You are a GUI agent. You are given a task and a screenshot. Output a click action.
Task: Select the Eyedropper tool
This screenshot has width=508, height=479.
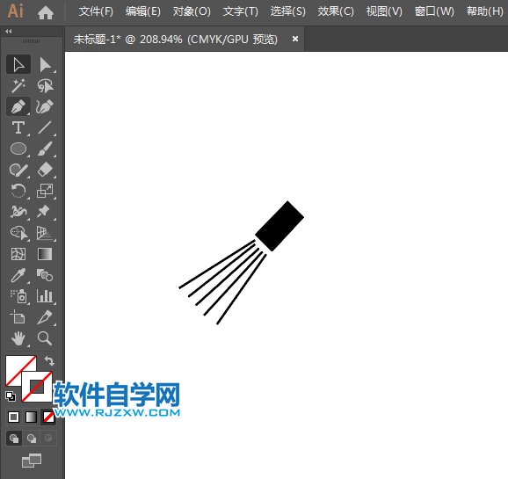coord(18,275)
